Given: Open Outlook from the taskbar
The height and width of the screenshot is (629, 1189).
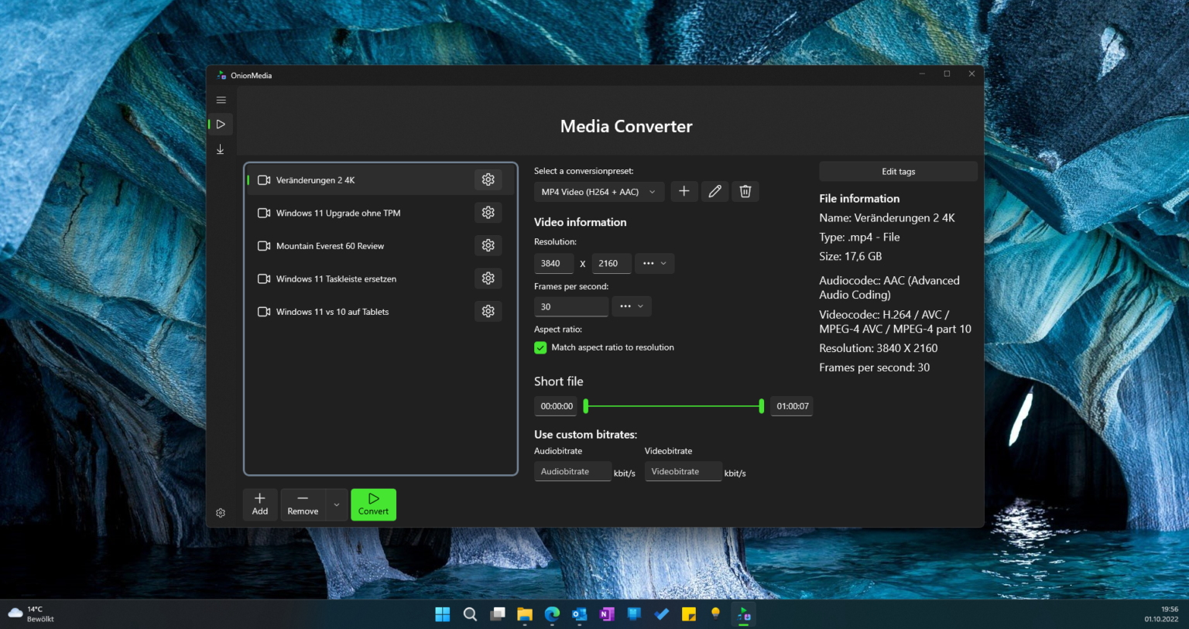Looking at the screenshot, I should (x=580, y=614).
